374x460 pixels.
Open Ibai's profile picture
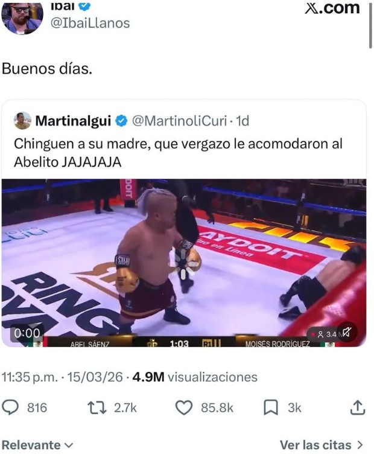point(22,17)
